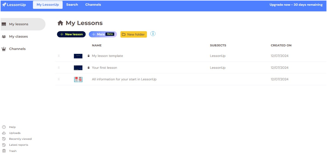Open Latest reports
This screenshot has height=155, width=327.
tap(19, 145)
